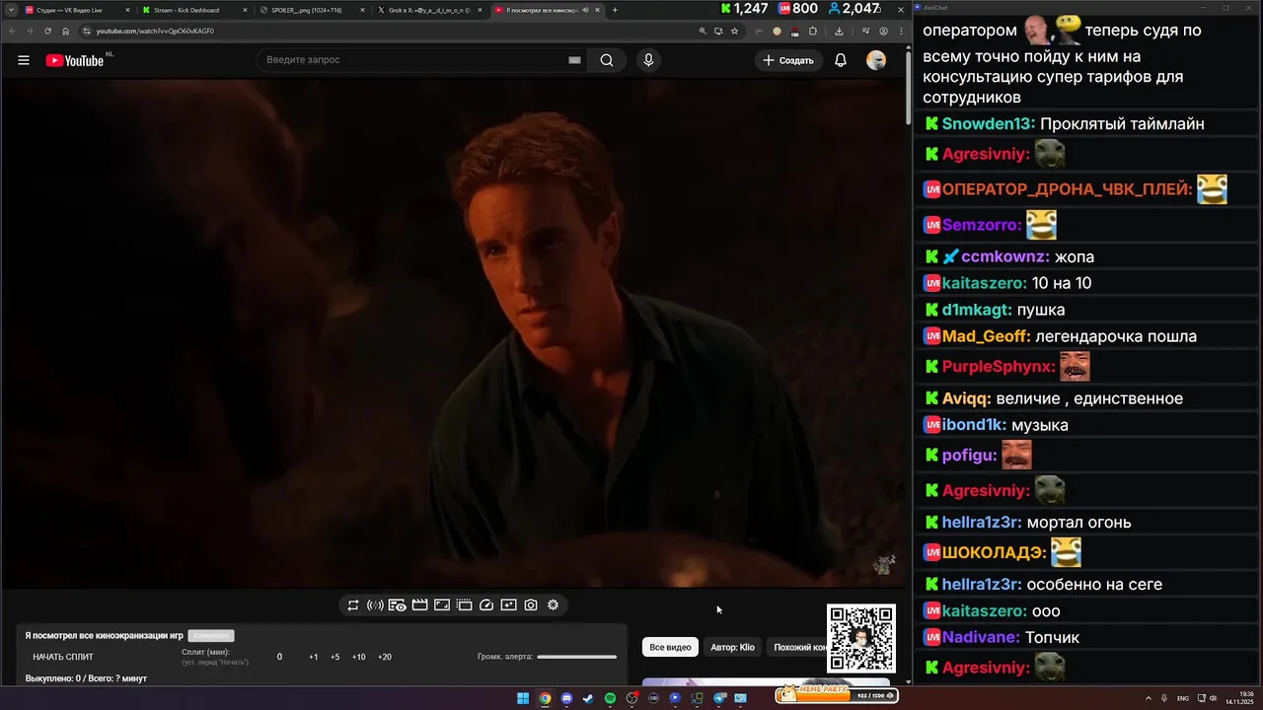This screenshot has height=710, width=1263.
Task: Open Windows Start menu
Action: tap(523, 698)
